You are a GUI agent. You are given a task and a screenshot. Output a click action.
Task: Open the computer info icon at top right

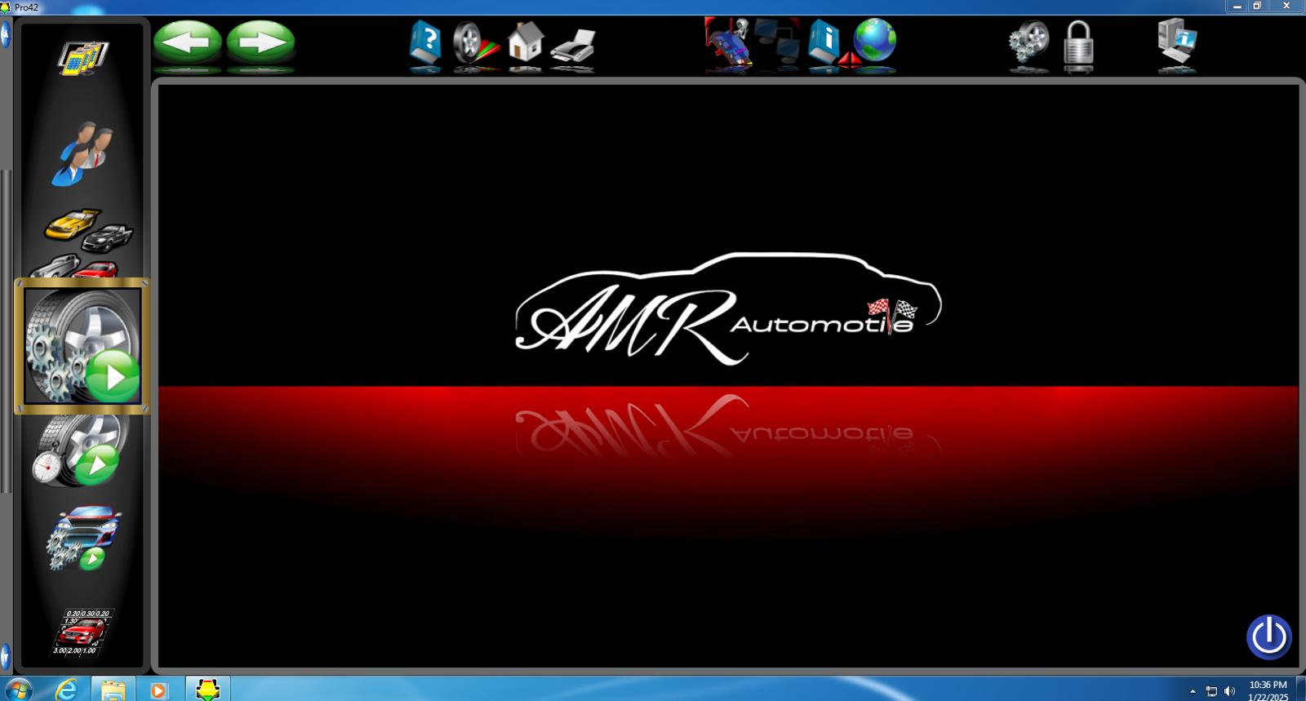tap(1176, 42)
